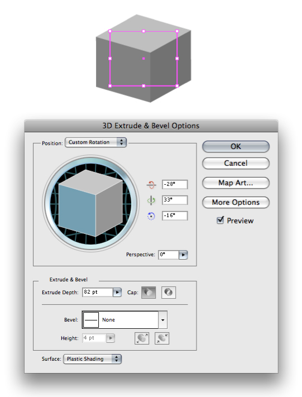Screen dimensions: 302x397
Task: Open the Map Art dialog
Action: tap(236, 183)
